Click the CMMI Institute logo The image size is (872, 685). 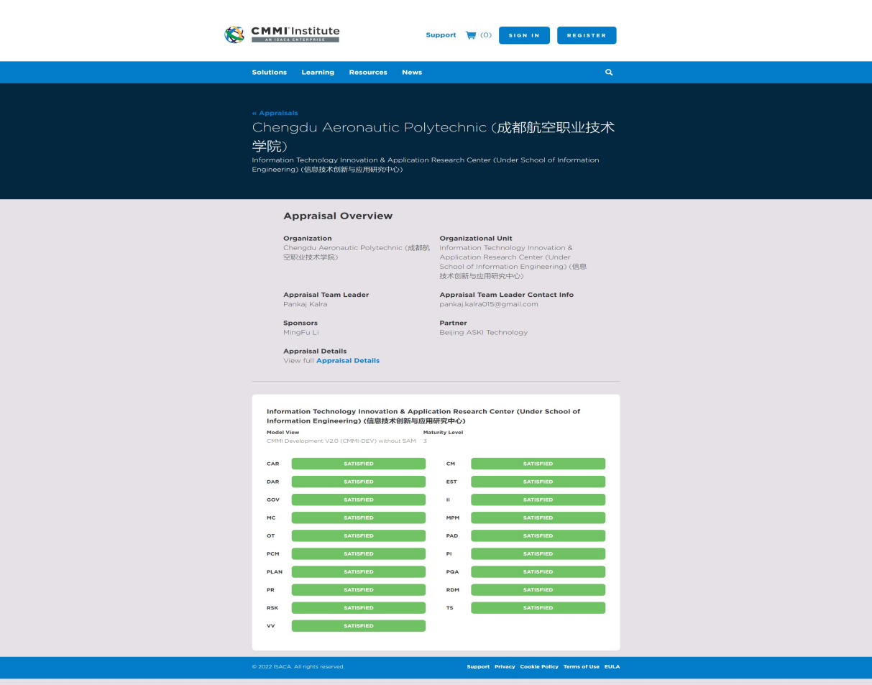coord(282,35)
